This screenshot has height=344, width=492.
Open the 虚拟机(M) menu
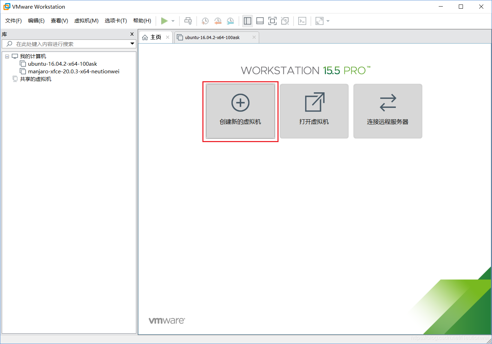tap(86, 21)
